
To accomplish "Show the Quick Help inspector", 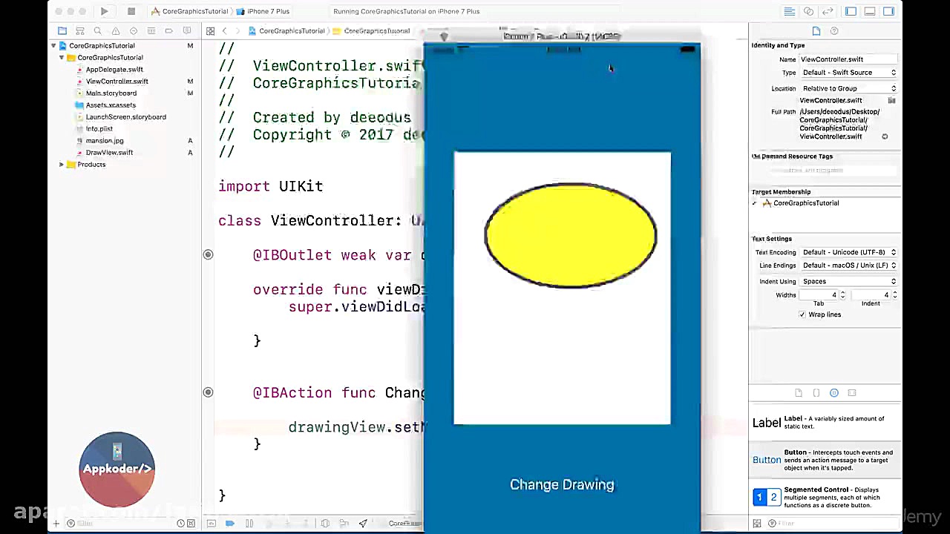I will [x=834, y=30].
